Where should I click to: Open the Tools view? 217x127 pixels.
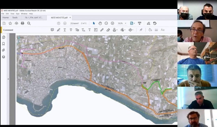(15, 18)
